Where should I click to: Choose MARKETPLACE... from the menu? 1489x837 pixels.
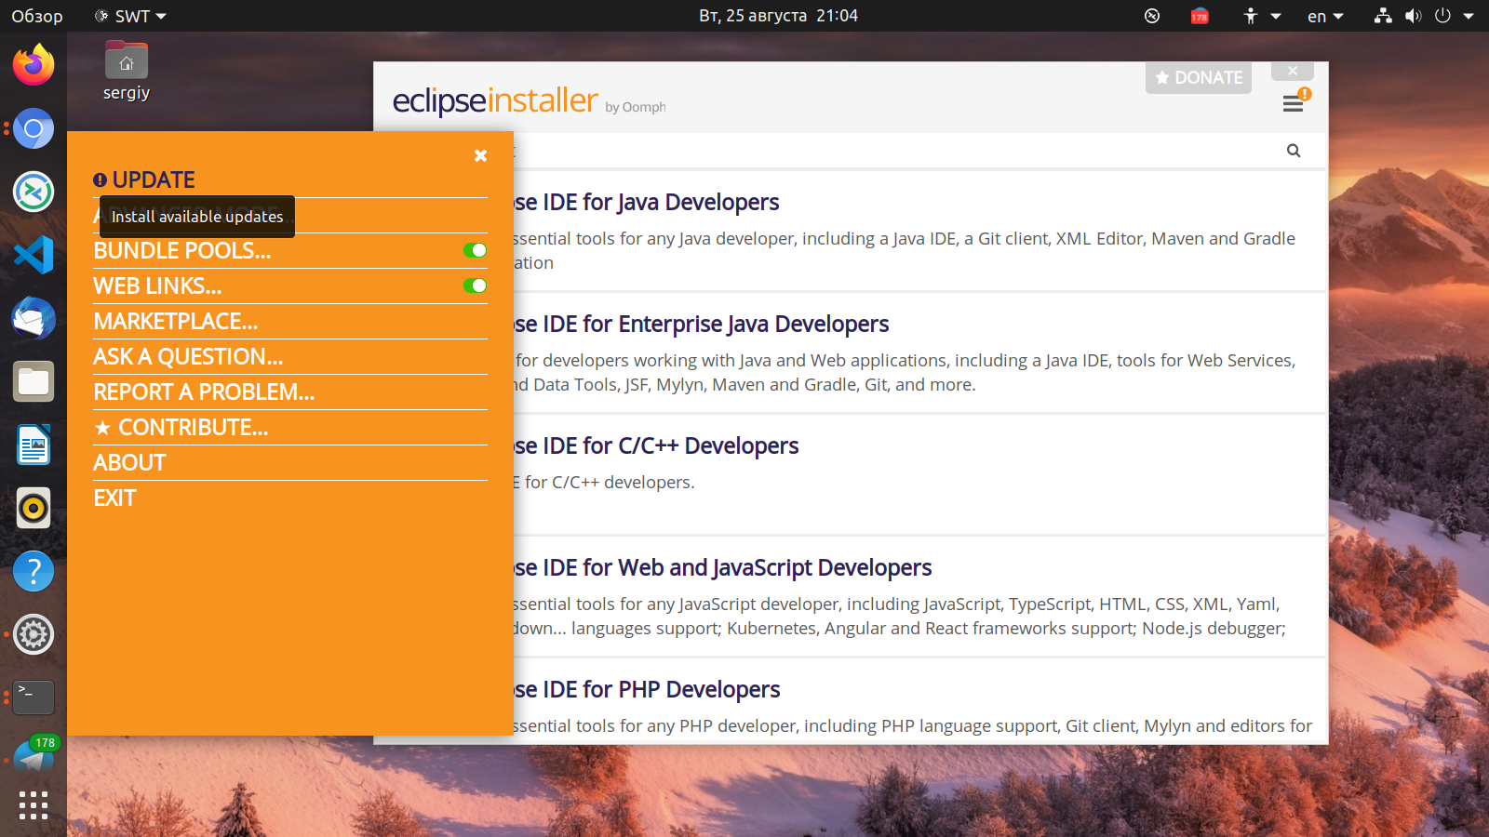[x=176, y=322]
